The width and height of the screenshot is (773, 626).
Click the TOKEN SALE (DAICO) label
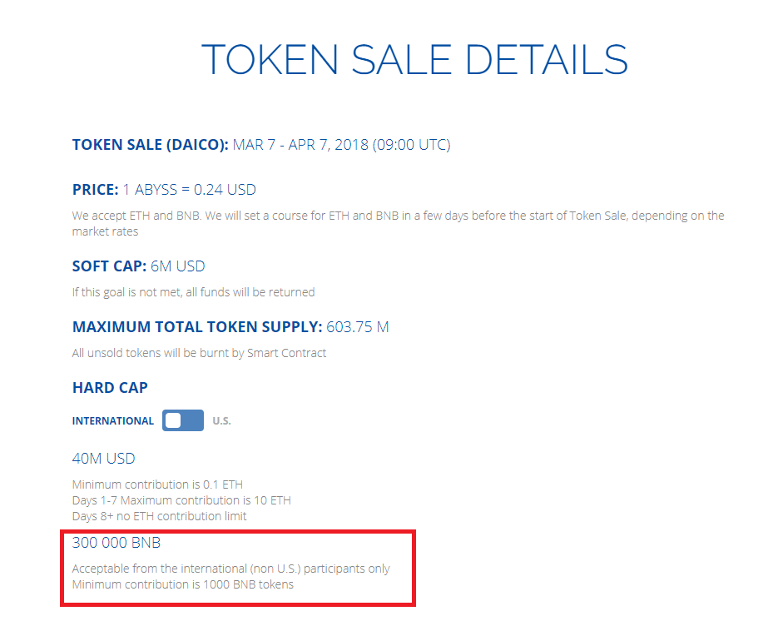point(151,145)
